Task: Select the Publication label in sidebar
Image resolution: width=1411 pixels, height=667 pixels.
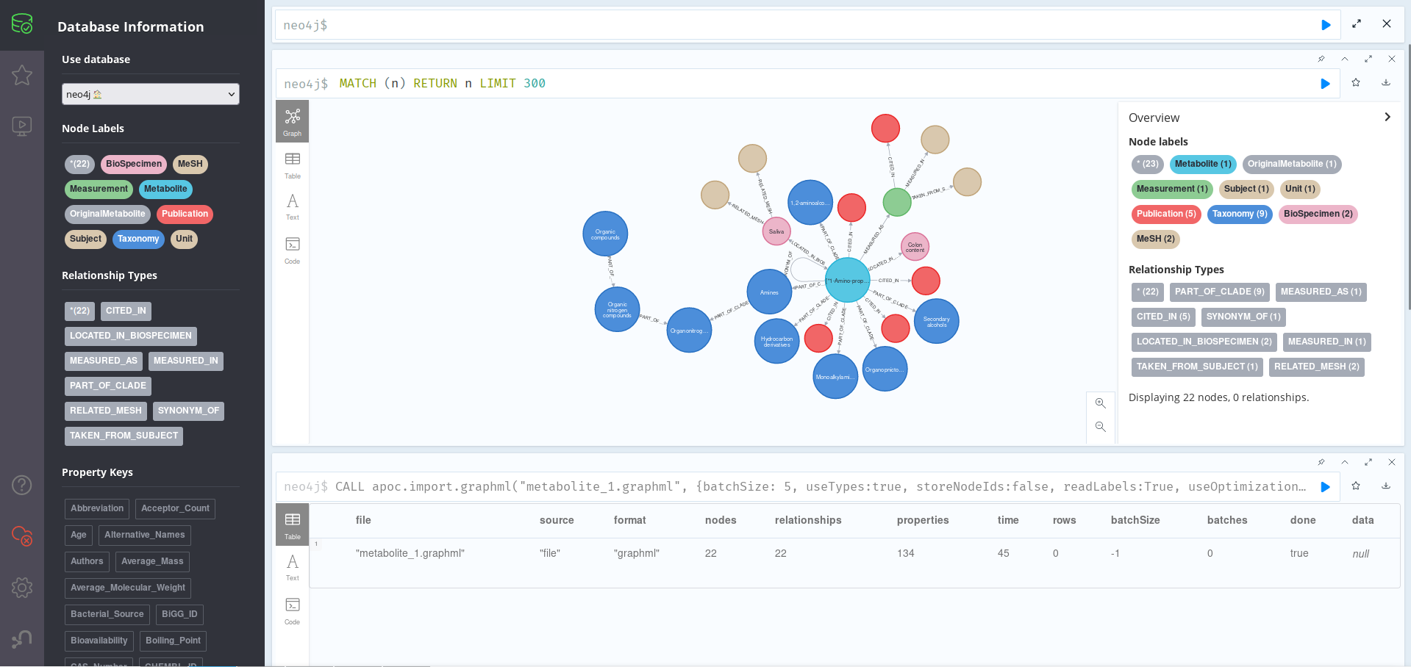Action: point(185,214)
